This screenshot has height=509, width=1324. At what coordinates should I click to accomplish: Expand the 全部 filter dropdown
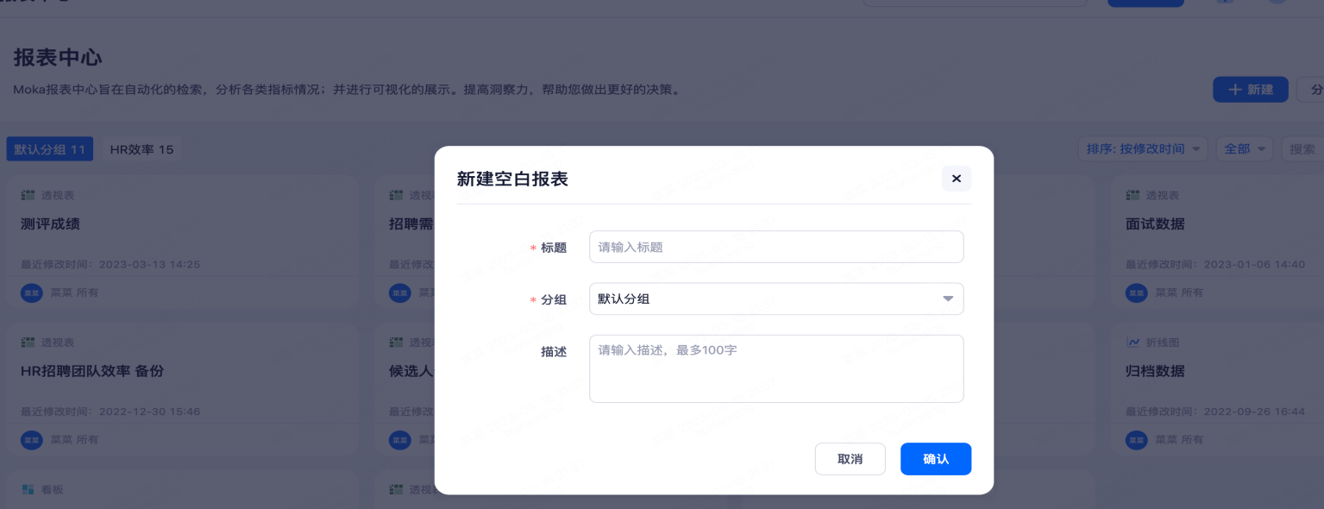pyautogui.click(x=1244, y=149)
